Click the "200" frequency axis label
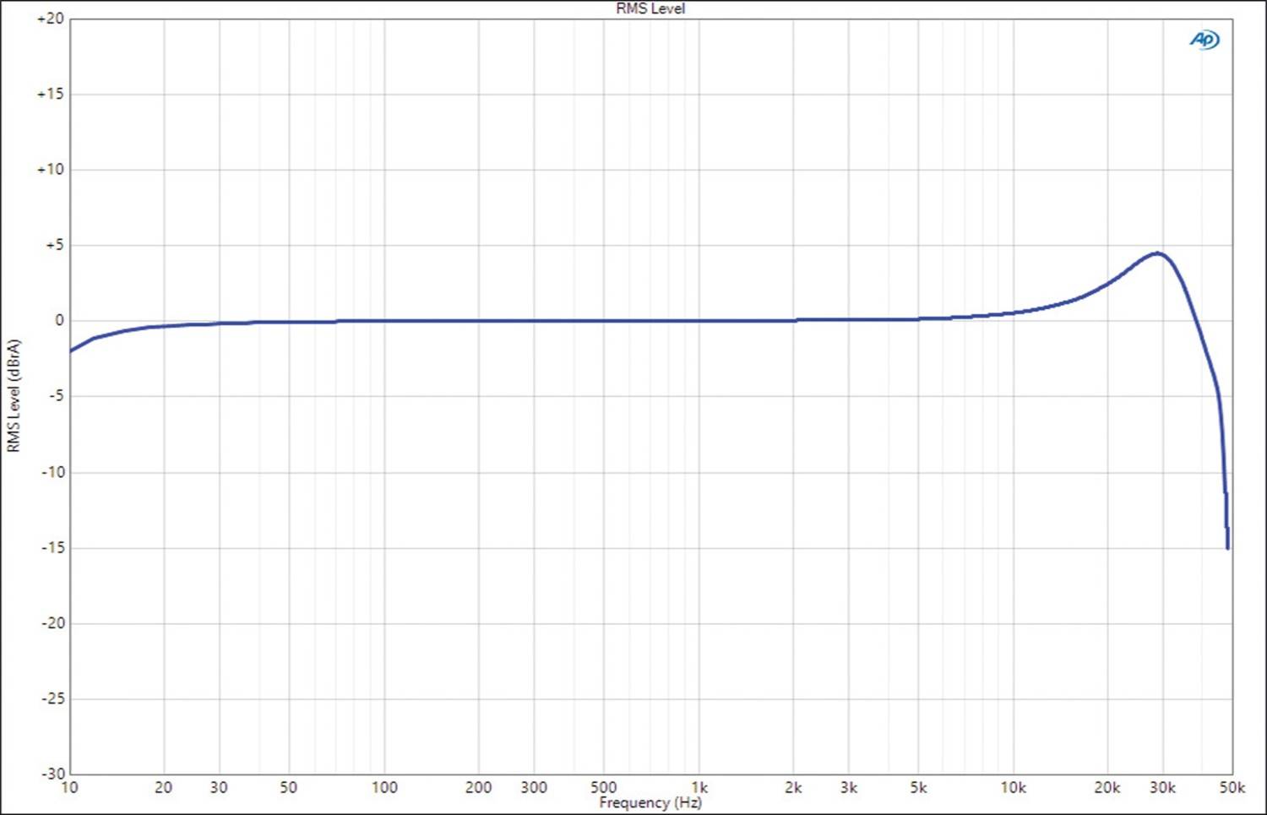 478,787
